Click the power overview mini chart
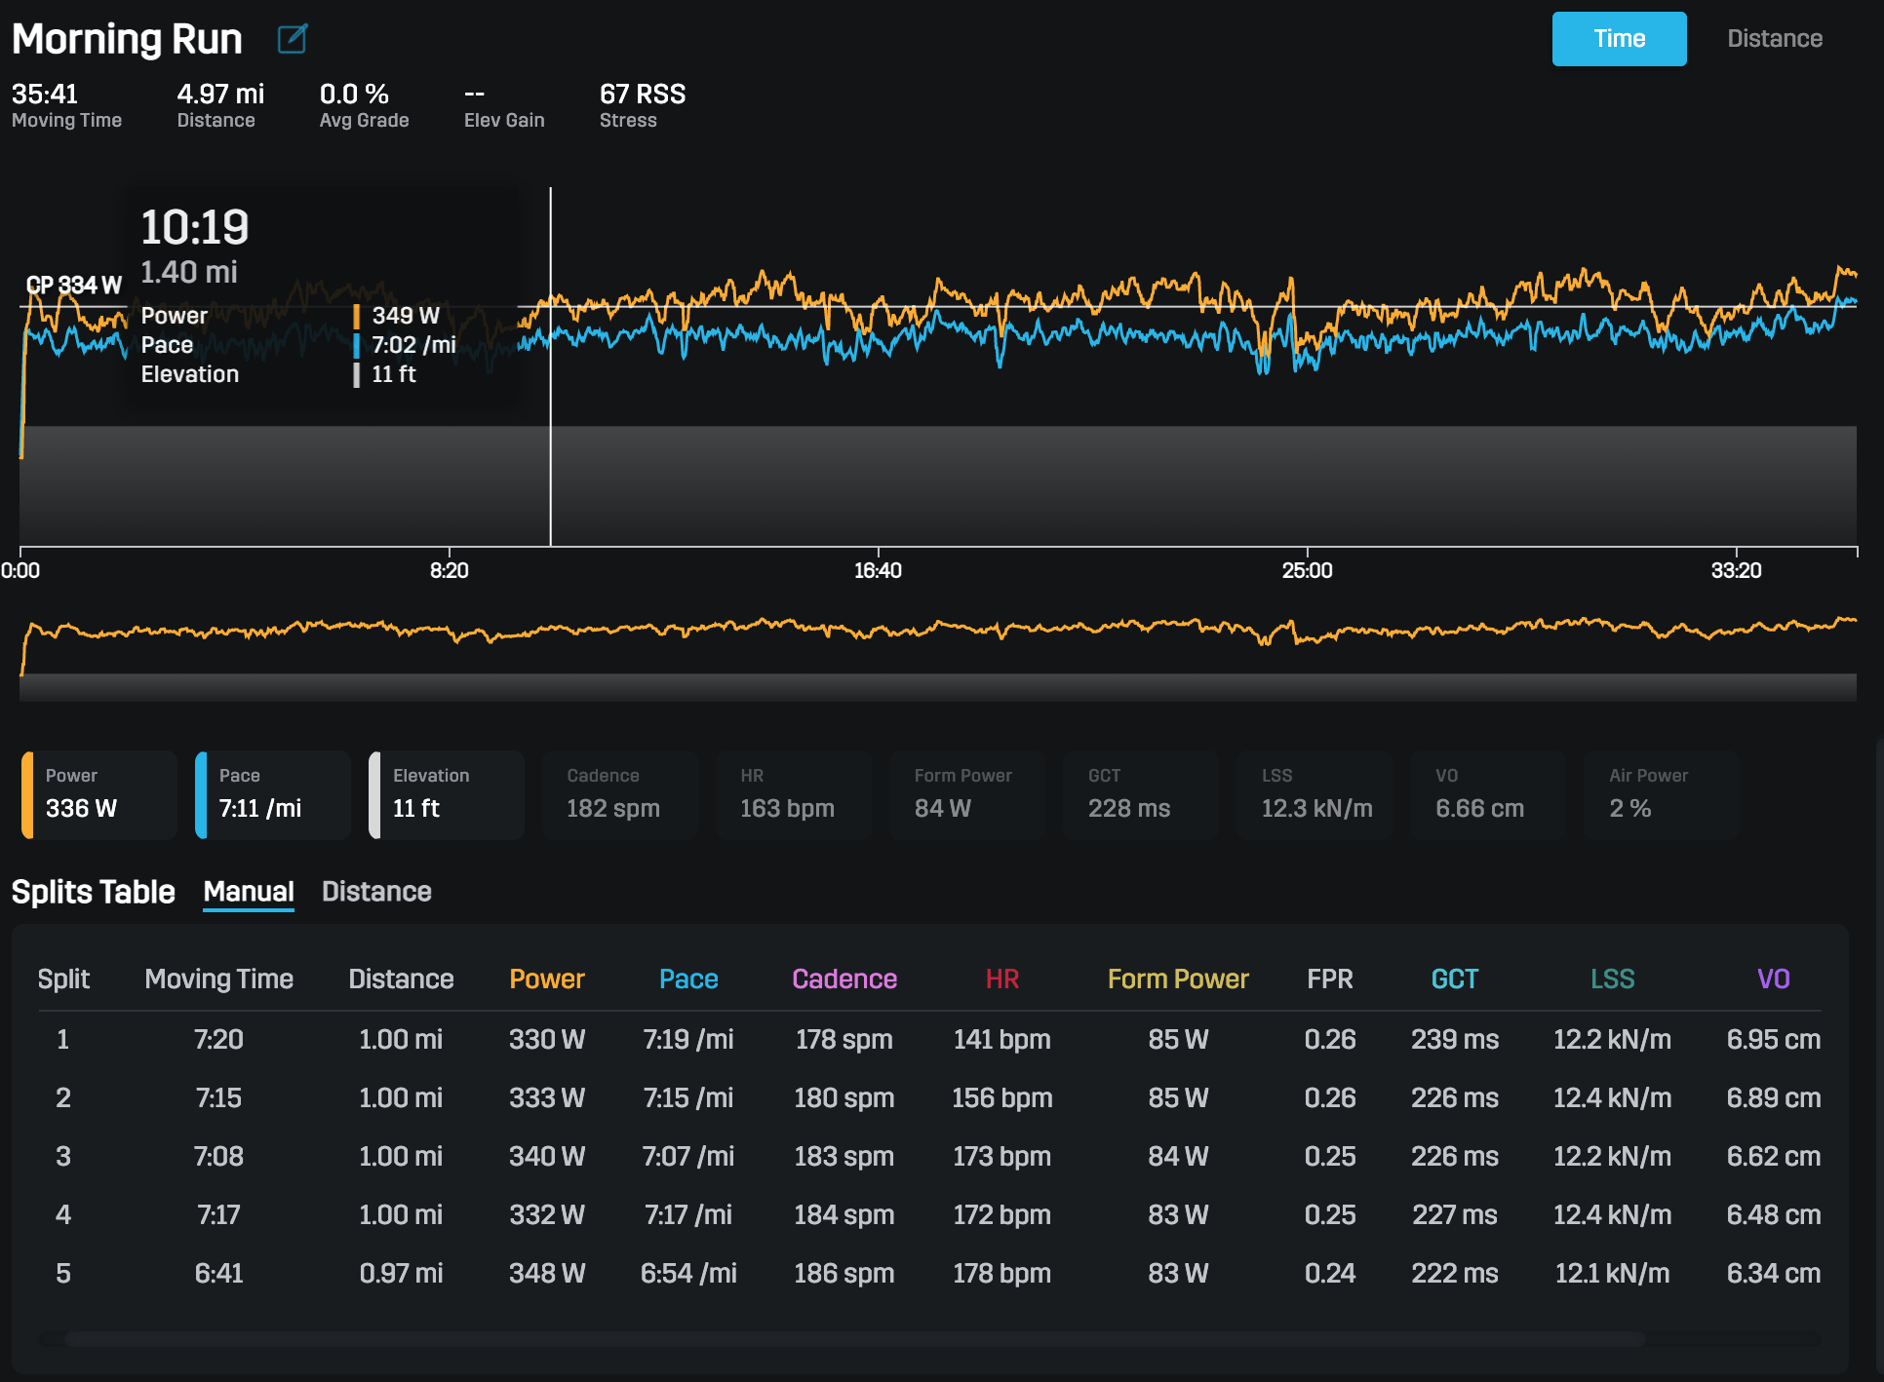 [x=936, y=638]
